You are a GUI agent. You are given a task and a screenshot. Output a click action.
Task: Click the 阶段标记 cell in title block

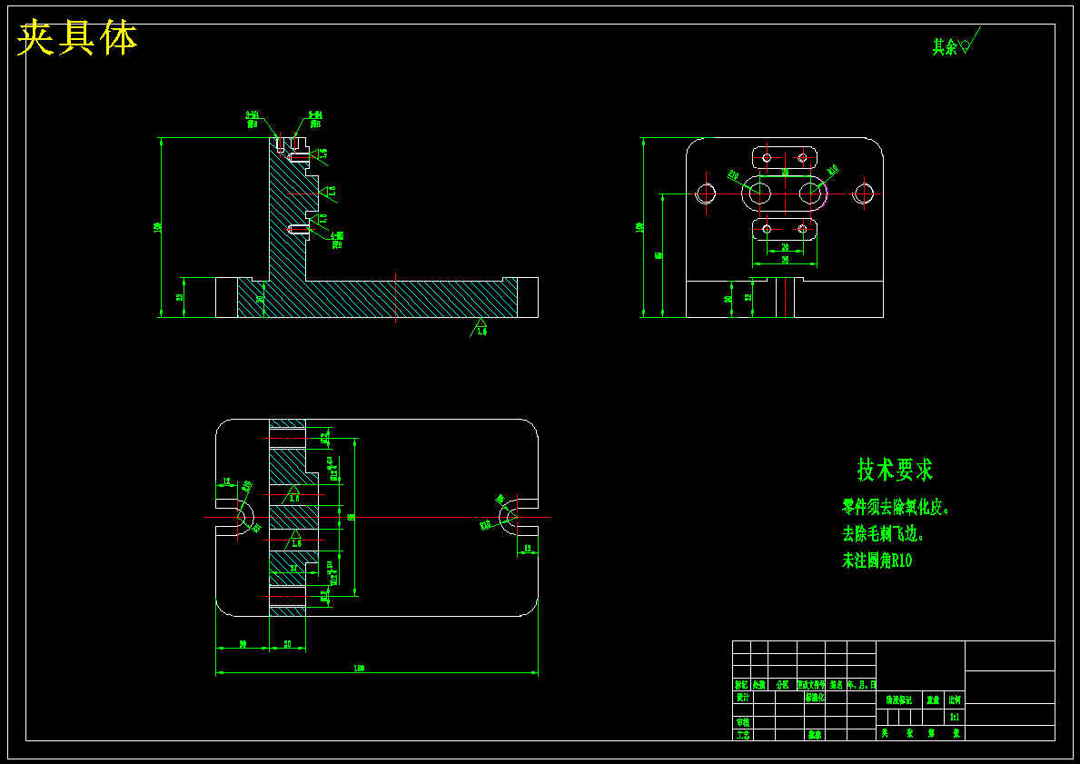click(899, 700)
